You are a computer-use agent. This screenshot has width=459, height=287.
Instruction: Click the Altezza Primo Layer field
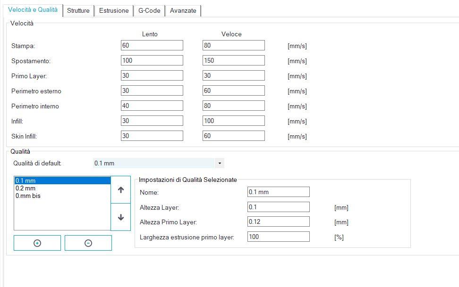[279, 221]
